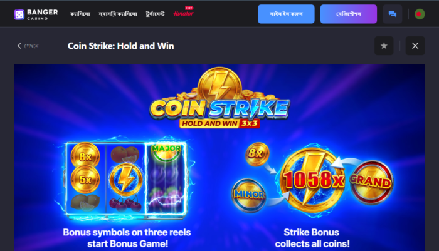Click the Banger Casino dice logo

tap(19, 14)
